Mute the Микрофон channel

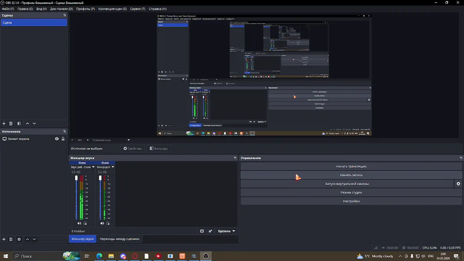102,223
